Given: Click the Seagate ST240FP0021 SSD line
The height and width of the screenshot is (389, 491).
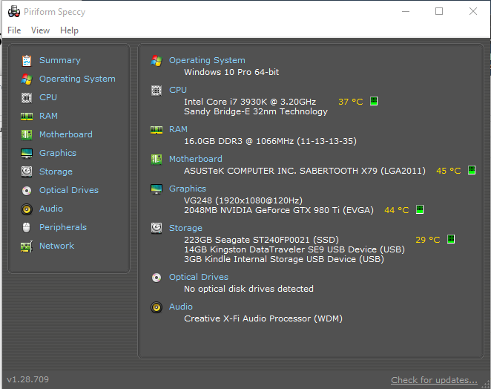Looking at the screenshot, I should pyautogui.click(x=261, y=240).
